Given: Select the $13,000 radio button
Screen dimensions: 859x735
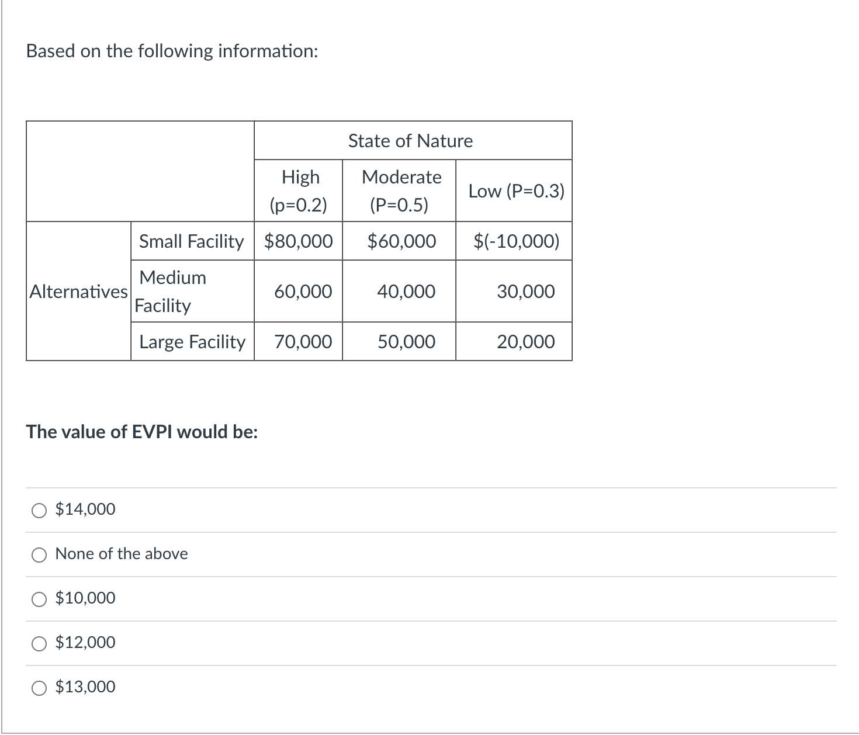Looking at the screenshot, I should tap(39, 688).
